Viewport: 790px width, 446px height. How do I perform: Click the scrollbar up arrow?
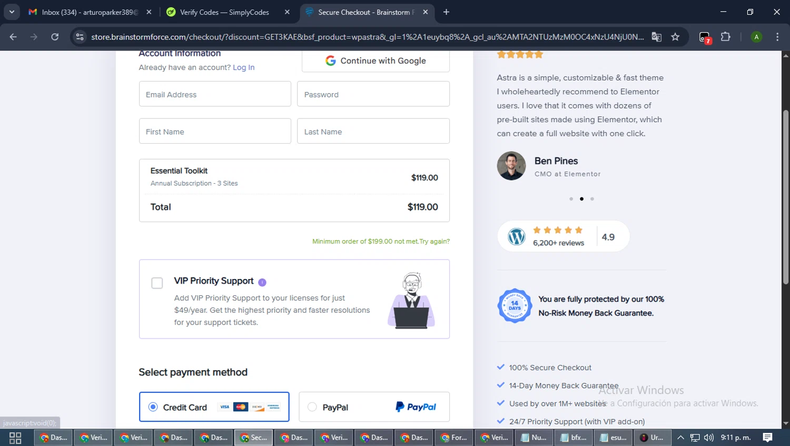click(786, 55)
